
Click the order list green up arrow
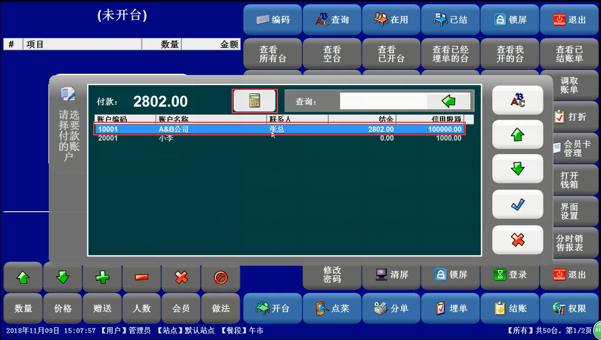(23, 277)
